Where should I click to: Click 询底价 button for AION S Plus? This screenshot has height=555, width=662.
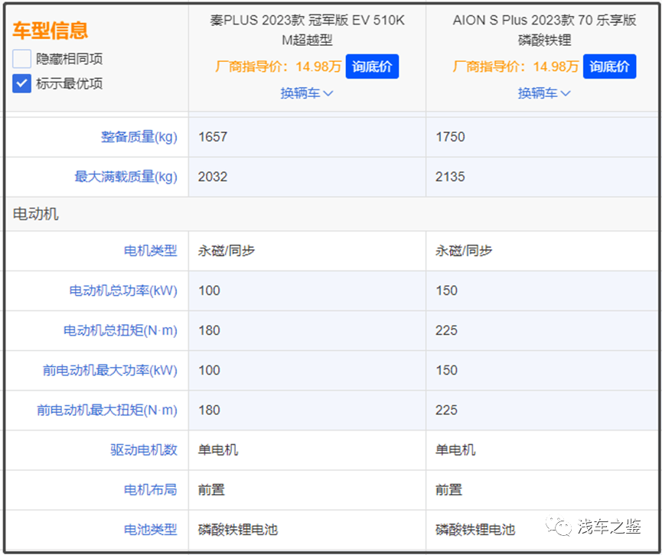tap(609, 67)
